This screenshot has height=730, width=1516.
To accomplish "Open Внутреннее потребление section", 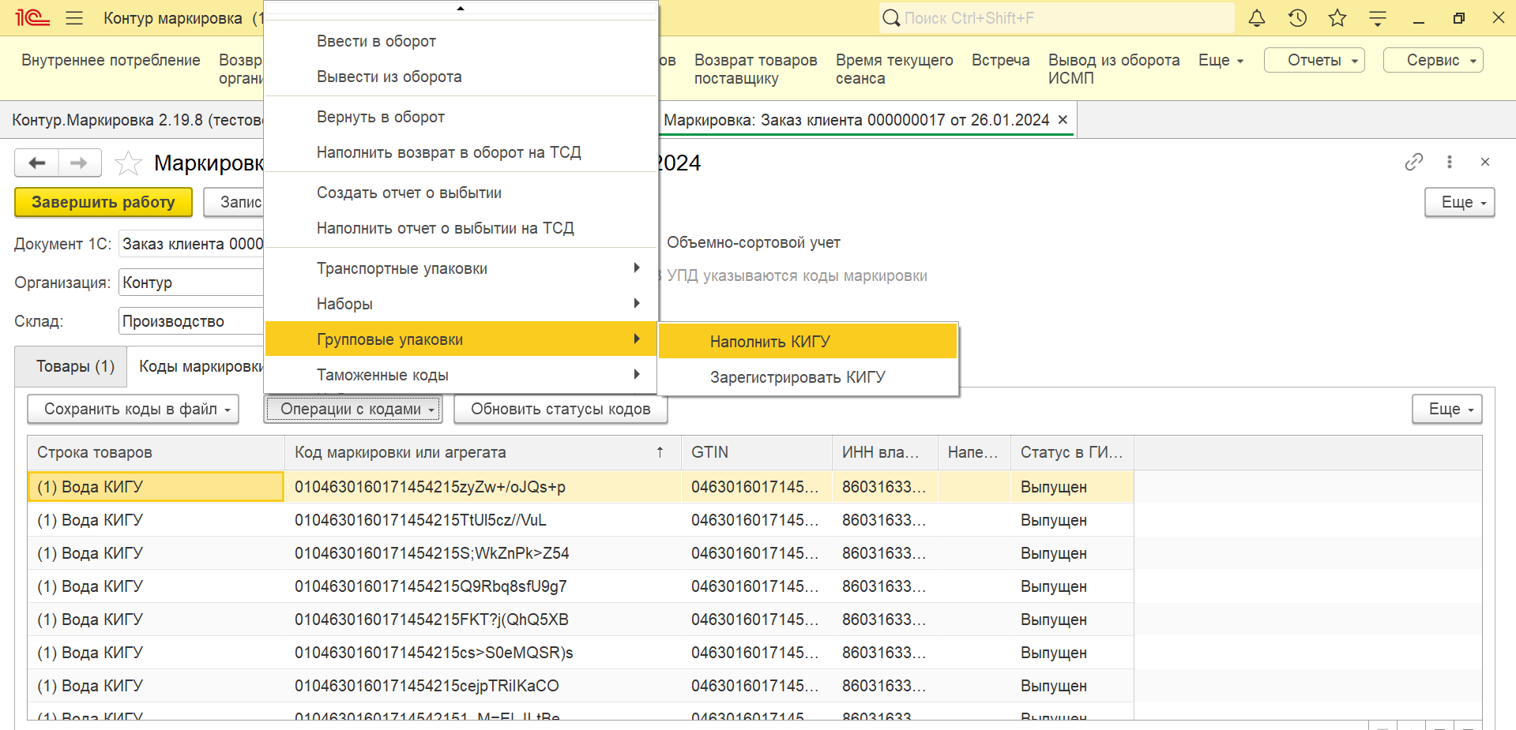I will tap(111, 60).
